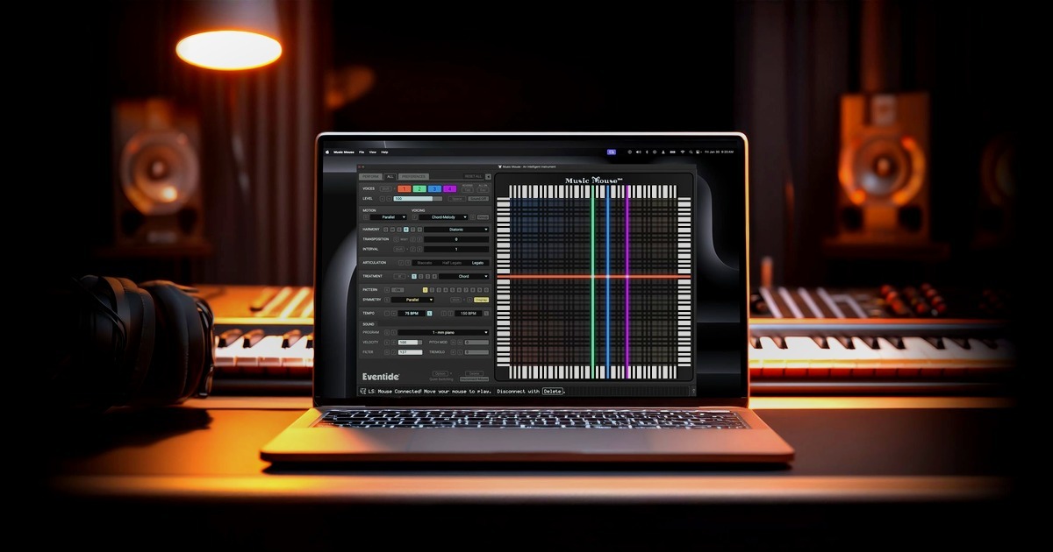
Task: Select Staccato articulation
Action: click(425, 263)
